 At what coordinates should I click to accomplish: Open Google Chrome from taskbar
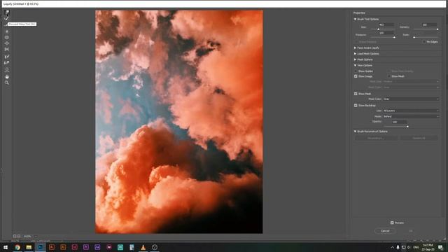(17, 247)
